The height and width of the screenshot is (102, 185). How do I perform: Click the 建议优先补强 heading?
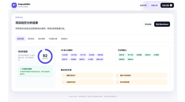(x=66, y=70)
